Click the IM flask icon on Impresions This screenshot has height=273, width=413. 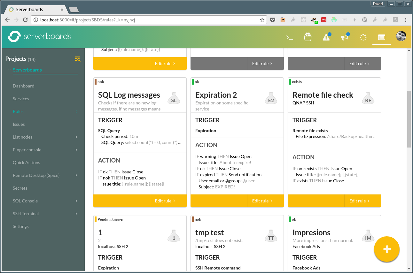pyautogui.click(x=368, y=236)
